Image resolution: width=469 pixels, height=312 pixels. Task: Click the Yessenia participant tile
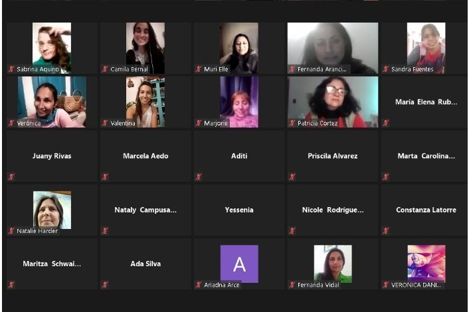click(239, 210)
